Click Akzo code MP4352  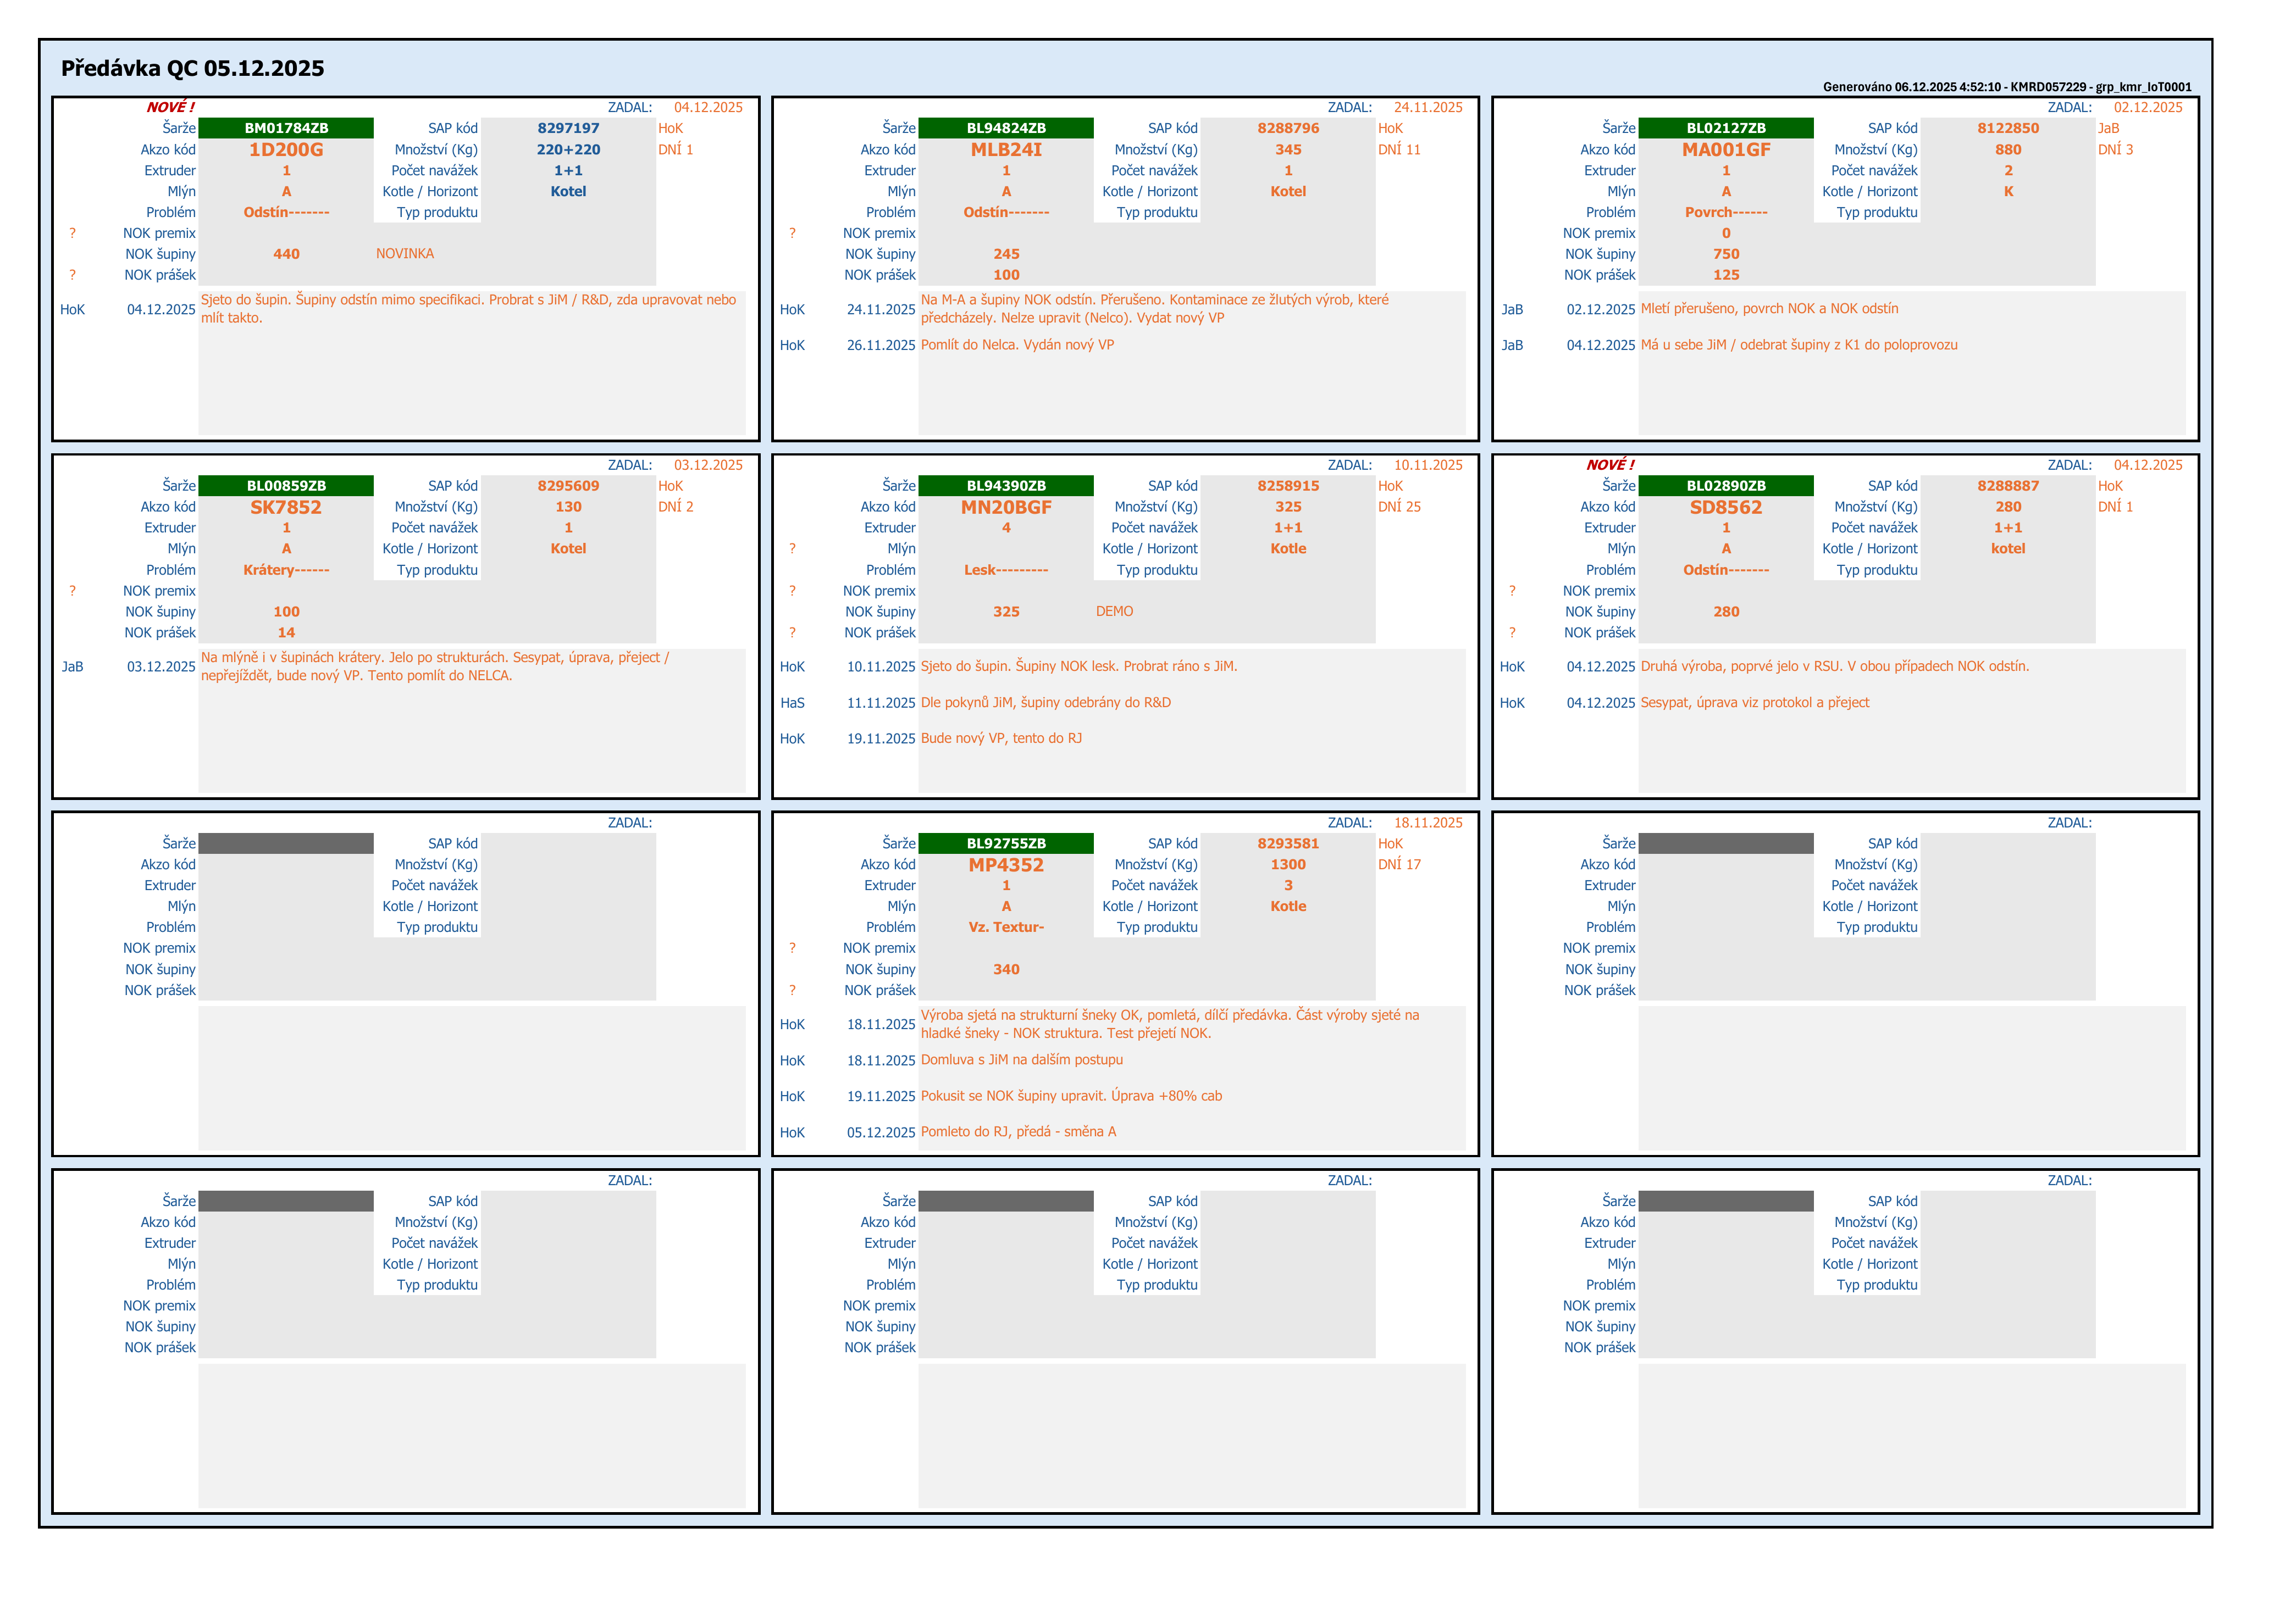tap(1005, 865)
